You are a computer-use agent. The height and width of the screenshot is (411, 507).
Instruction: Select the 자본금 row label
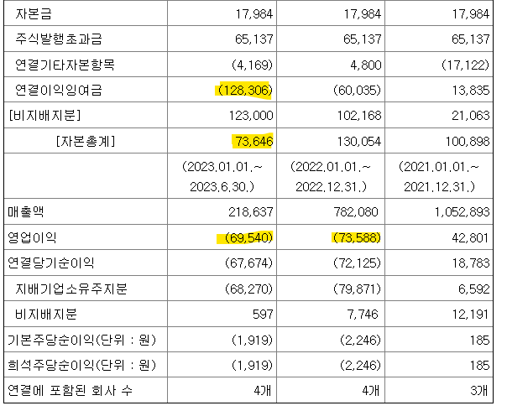(x=34, y=14)
